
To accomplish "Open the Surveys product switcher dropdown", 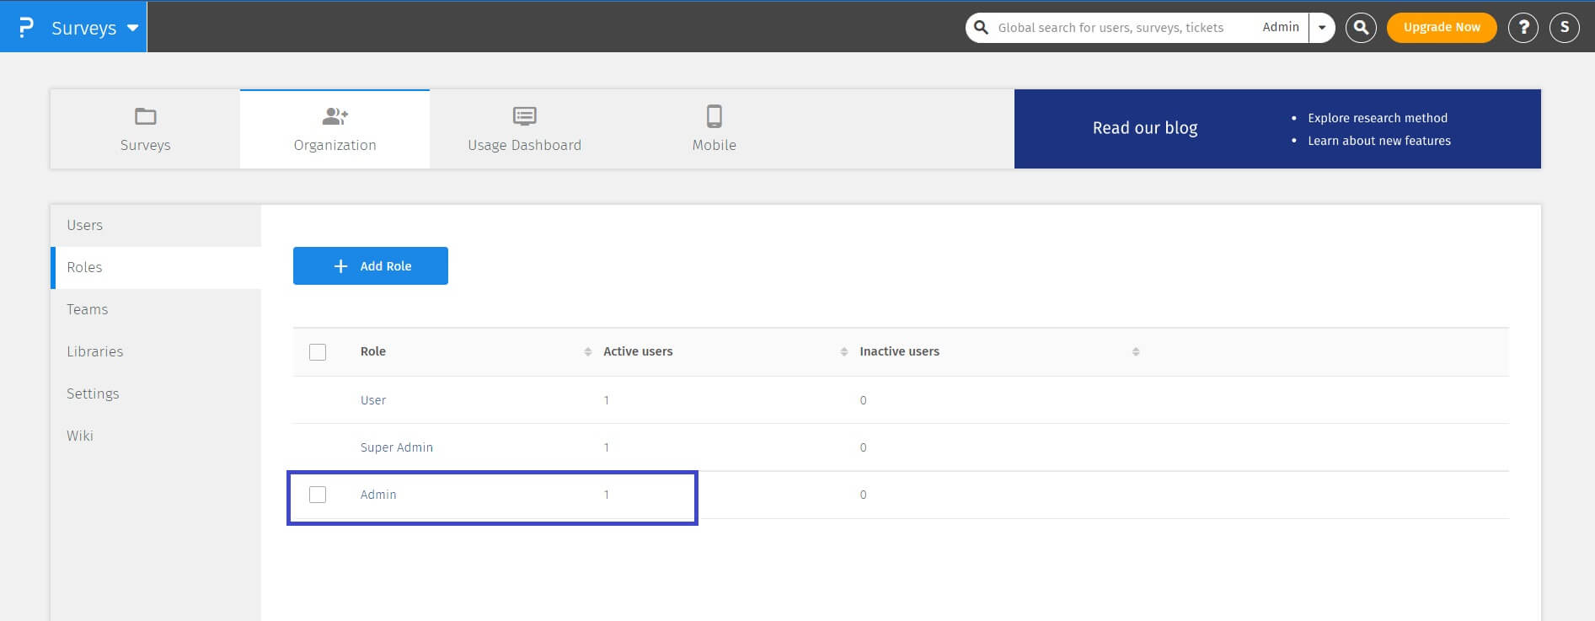I will (x=94, y=28).
